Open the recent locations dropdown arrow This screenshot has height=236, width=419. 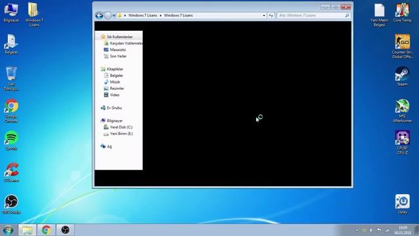[114, 16]
